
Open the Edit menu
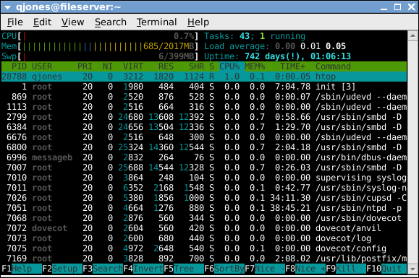[42, 22]
